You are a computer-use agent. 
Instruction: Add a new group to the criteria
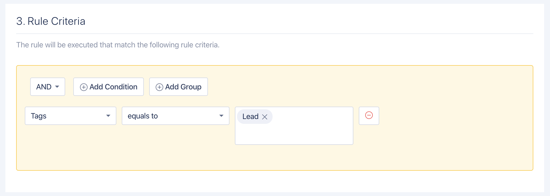click(x=179, y=87)
